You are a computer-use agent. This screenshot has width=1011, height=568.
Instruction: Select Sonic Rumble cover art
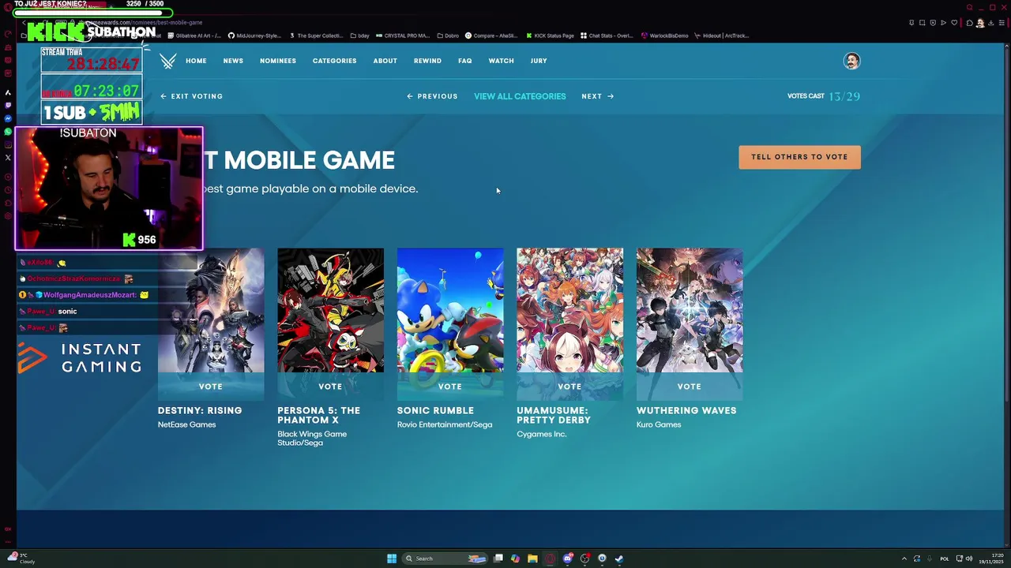pyautogui.click(x=450, y=310)
